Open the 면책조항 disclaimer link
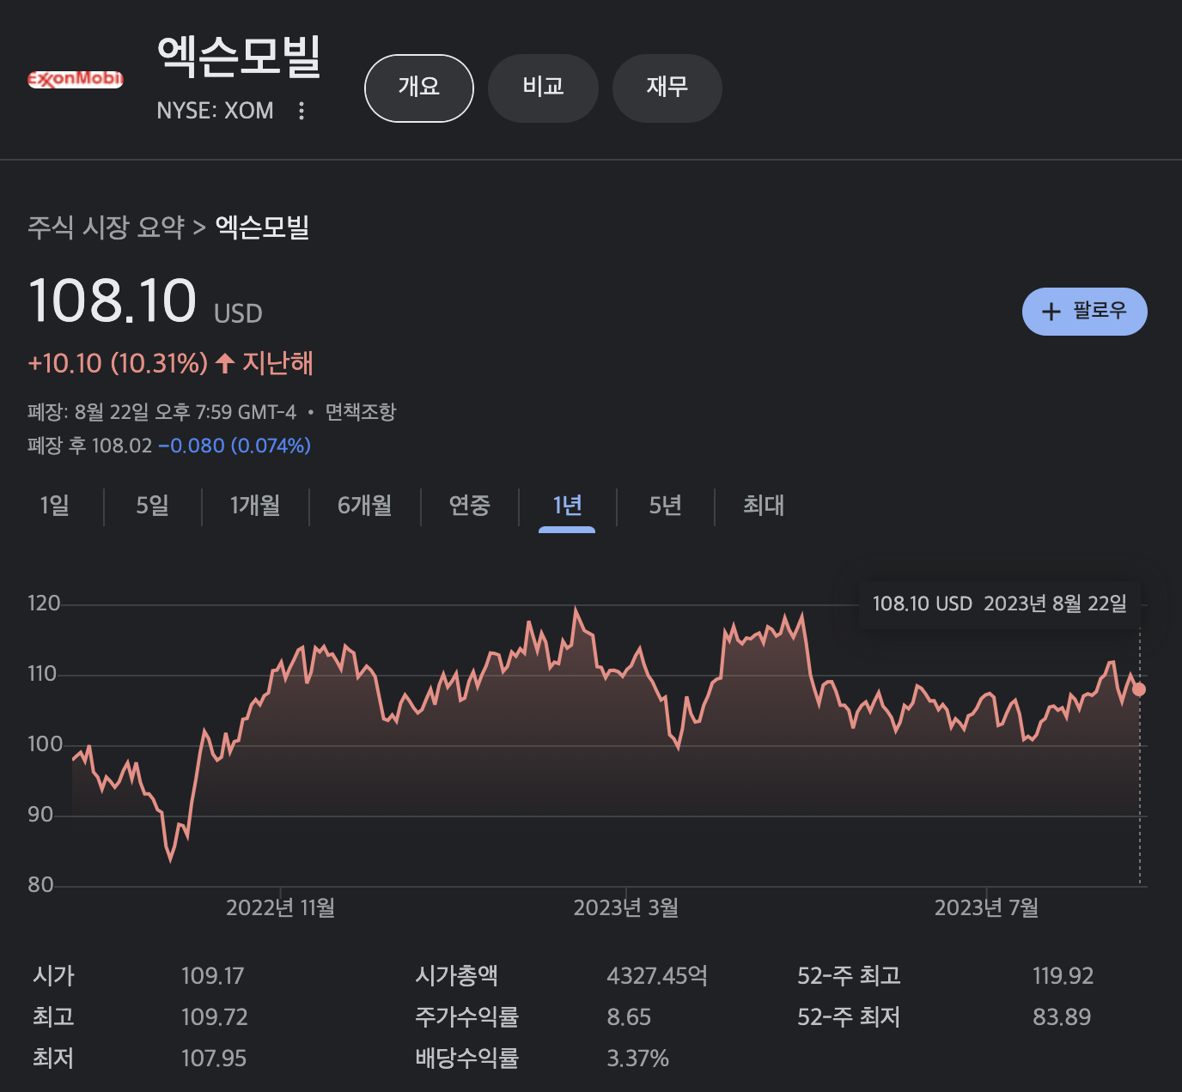 pyautogui.click(x=361, y=412)
